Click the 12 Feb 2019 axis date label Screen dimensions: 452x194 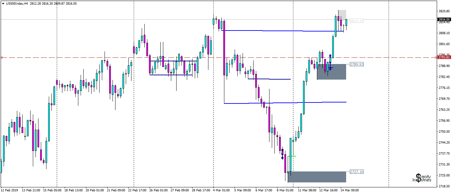[10, 190]
